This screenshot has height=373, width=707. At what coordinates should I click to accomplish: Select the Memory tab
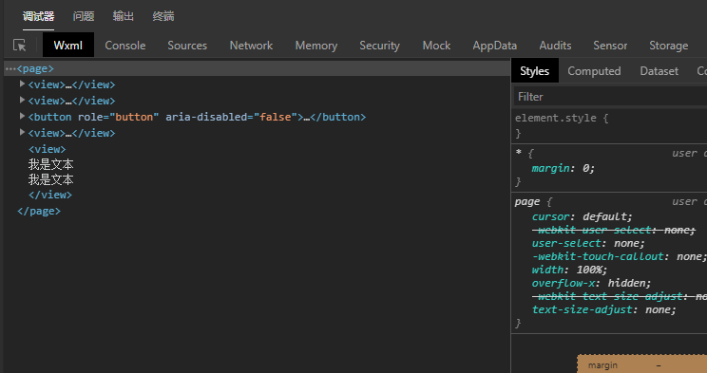316,46
